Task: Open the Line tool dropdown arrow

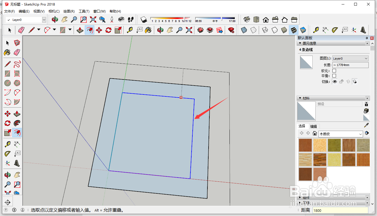Action: [x=39, y=30]
